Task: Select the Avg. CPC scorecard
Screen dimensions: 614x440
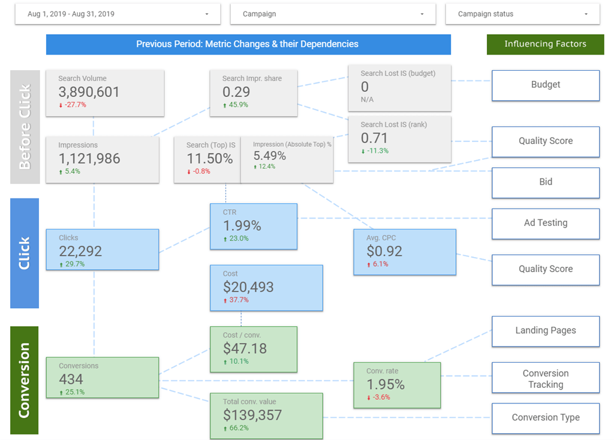Action: (x=404, y=252)
